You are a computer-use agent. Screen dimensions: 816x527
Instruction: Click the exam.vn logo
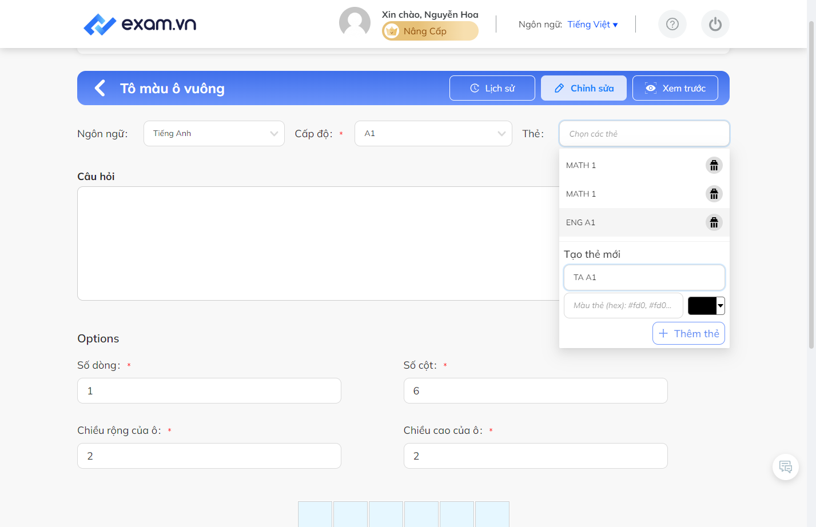(x=140, y=24)
